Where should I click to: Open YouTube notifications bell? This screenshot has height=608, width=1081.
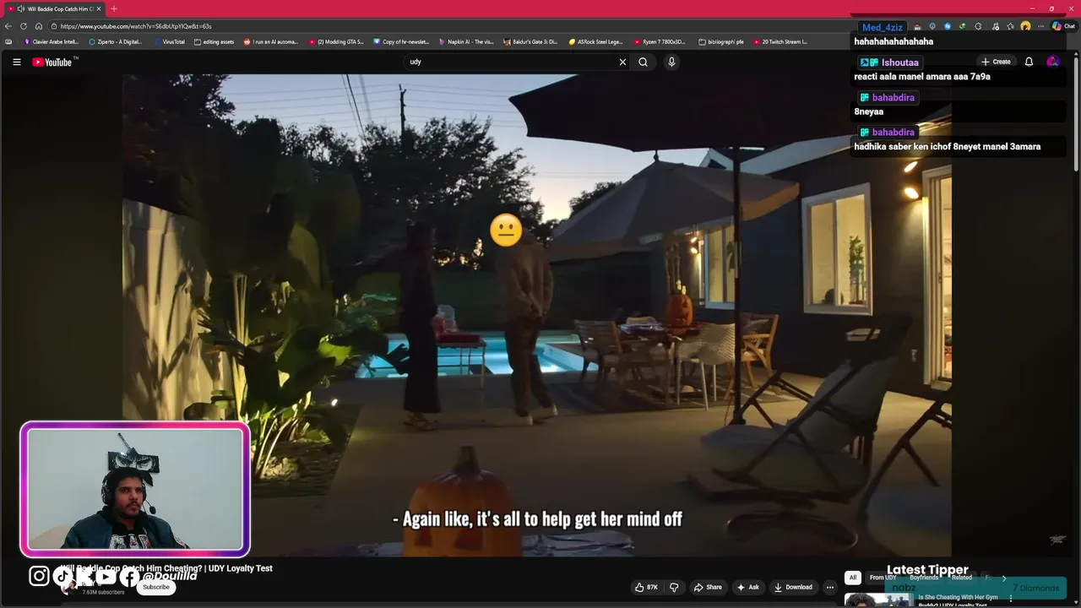click(1029, 62)
